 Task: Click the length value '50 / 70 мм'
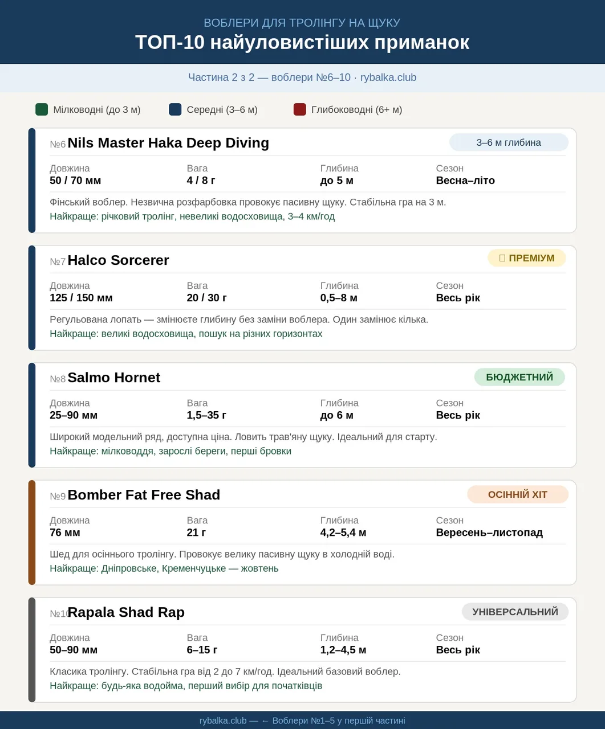click(x=75, y=181)
